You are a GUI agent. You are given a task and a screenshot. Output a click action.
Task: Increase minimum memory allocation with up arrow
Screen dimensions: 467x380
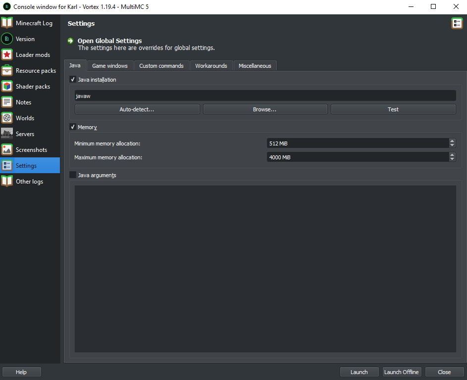point(452,141)
